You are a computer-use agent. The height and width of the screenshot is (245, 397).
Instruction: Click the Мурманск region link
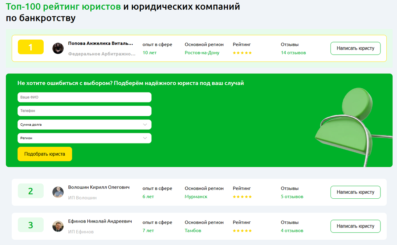coord(195,197)
